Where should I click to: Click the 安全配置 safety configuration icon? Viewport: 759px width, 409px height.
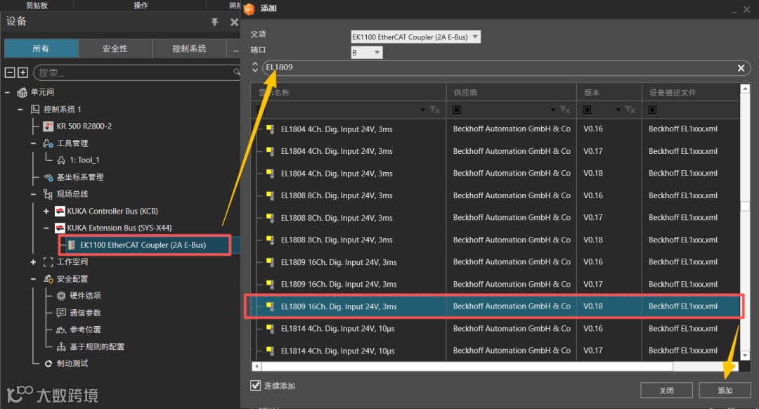point(48,279)
